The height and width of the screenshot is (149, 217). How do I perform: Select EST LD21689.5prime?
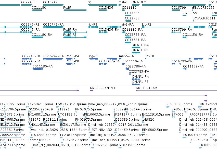pyautogui.click(x=126, y=120)
